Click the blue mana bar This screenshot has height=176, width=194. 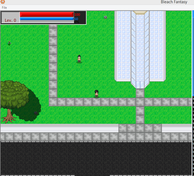point(47,19)
